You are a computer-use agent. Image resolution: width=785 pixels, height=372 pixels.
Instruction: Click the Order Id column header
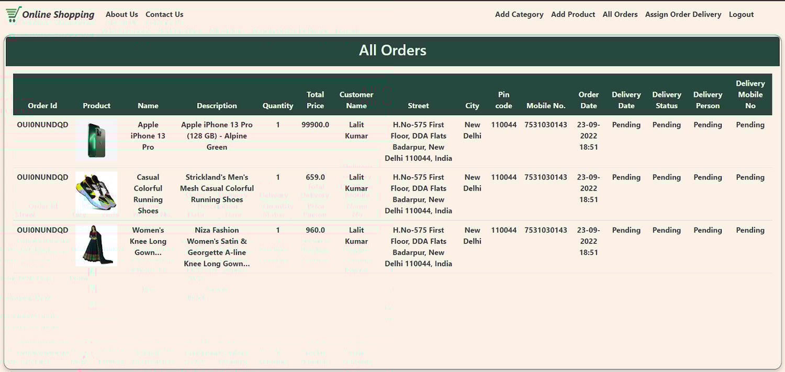pyautogui.click(x=42, y=105)
